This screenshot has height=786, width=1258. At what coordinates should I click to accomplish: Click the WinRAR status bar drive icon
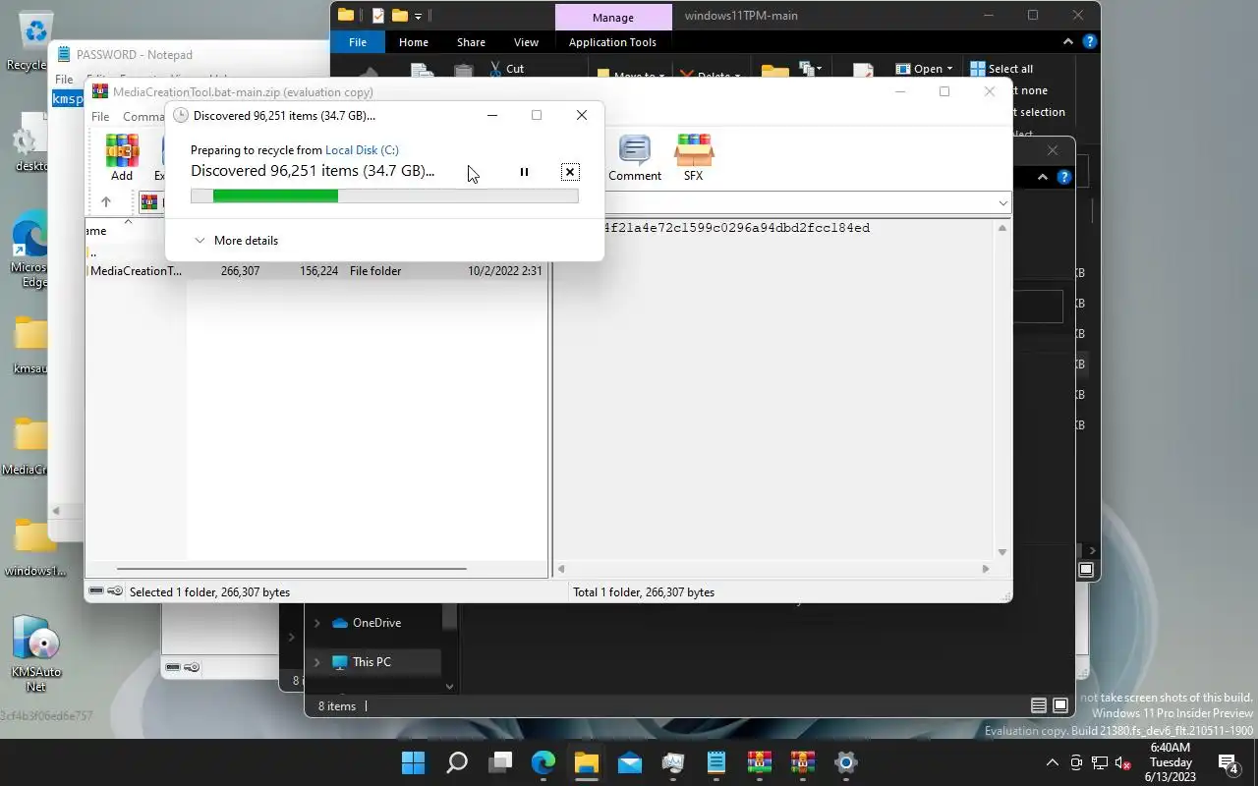pos(96,591)
